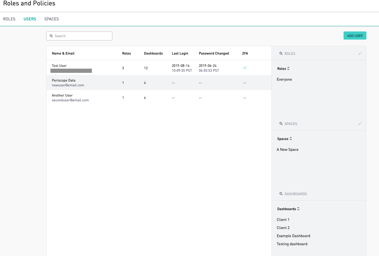Select the Testing dashboard entry

pos(292,244)
